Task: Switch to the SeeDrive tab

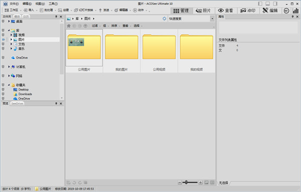Action: tap(17, 103)
